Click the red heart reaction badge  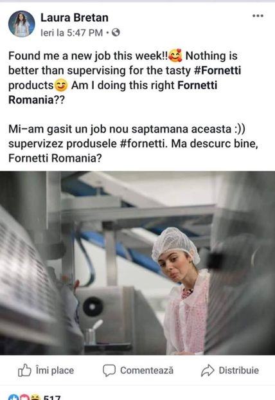(x=24, y=397)
